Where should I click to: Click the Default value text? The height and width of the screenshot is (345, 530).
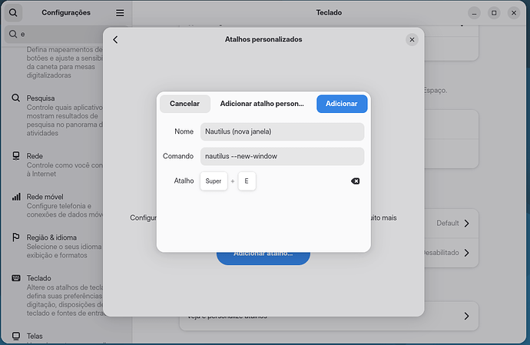pos(448,224)
